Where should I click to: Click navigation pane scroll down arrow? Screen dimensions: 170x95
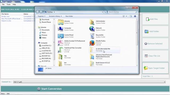54,65
